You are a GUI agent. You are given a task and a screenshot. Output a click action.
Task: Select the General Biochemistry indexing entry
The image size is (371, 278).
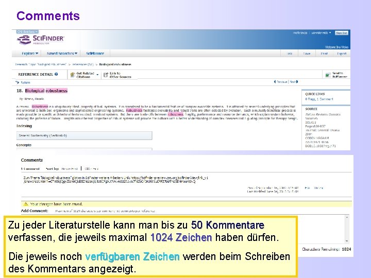tap(84, 136)
